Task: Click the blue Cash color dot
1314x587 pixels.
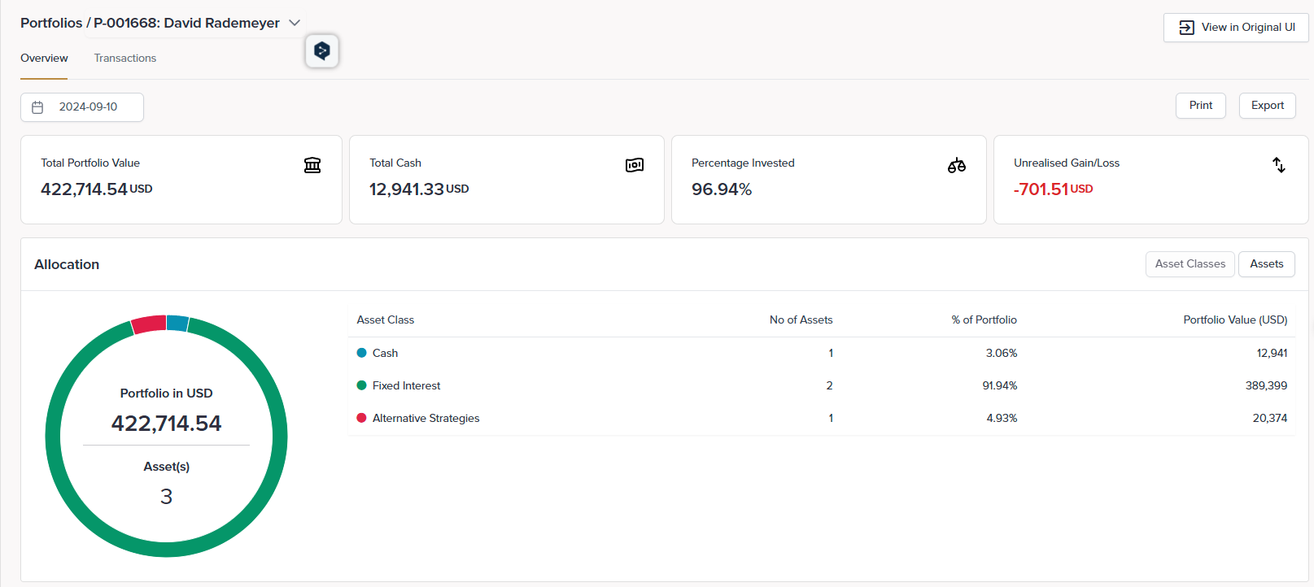Action: (361, 353)
